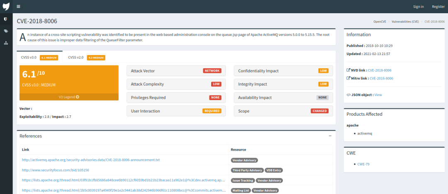
Task: Click the Exploitability 2.8 value
Action: [x=47, y=117]
